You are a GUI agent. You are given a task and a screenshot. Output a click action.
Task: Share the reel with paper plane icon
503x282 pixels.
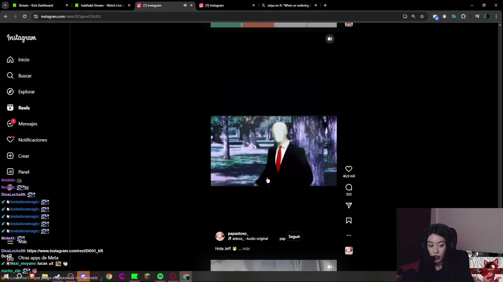click(349, 205)
